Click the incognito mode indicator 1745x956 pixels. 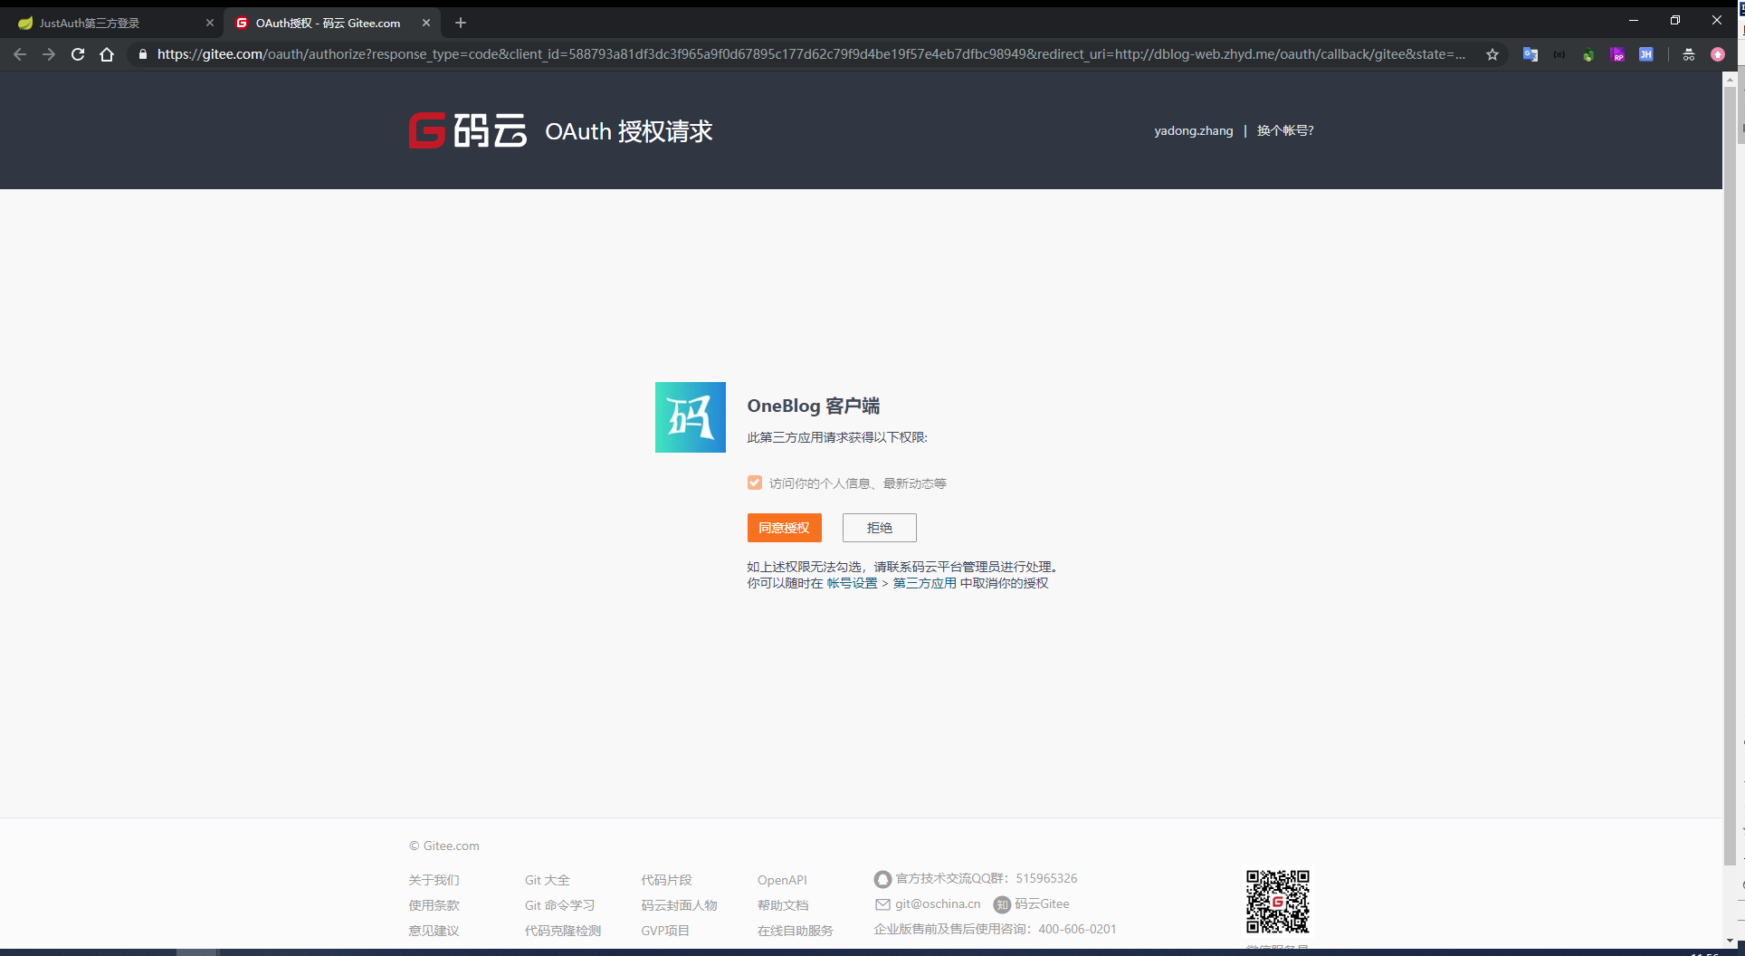click(x=1689, y=54)
